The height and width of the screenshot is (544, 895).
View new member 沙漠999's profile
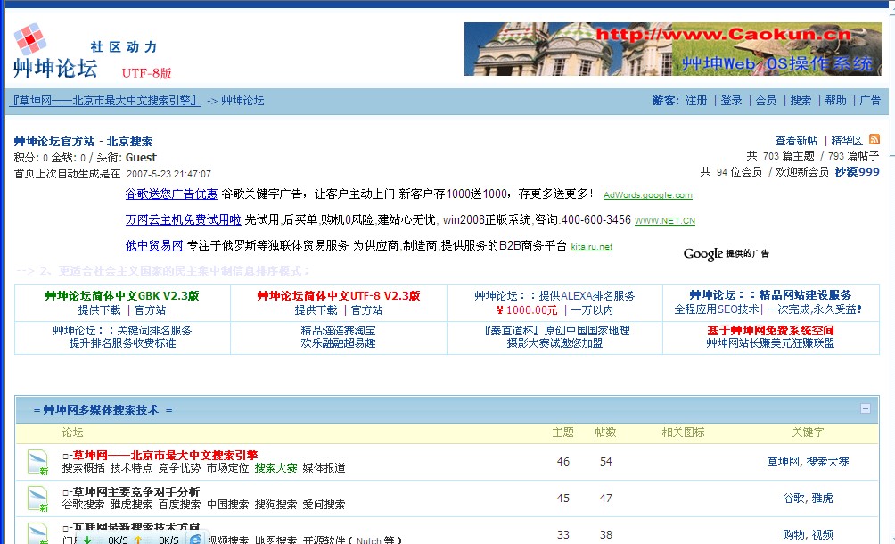point(857,172)
